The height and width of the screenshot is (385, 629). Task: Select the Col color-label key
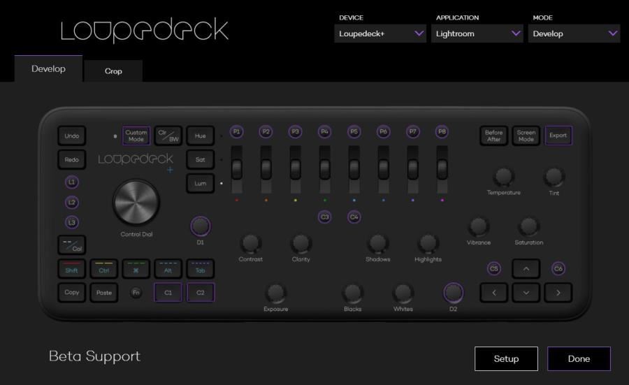[72, 245]
